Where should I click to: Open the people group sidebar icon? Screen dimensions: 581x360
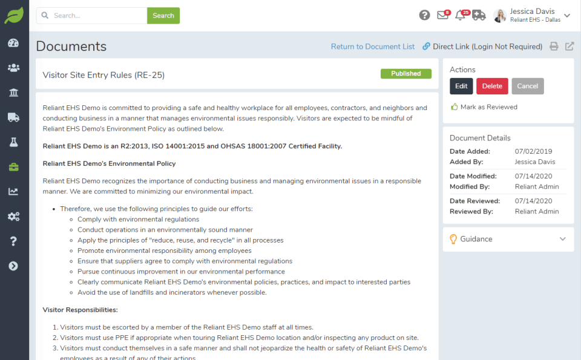click(x=13, y=68)
